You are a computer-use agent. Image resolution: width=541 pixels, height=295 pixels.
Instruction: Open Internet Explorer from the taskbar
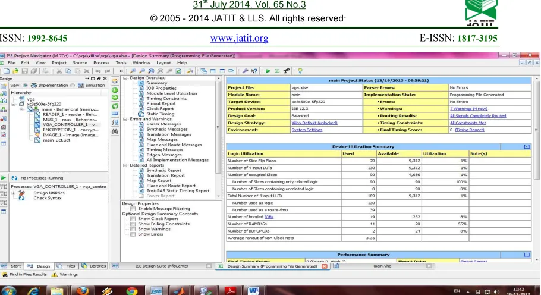pos(33,290)
